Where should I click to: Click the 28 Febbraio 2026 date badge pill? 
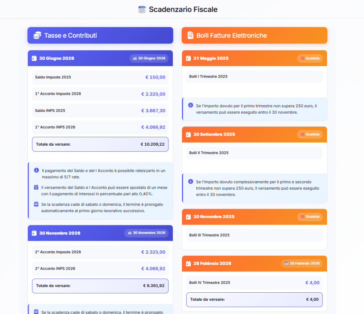click(x=301, y=264)
